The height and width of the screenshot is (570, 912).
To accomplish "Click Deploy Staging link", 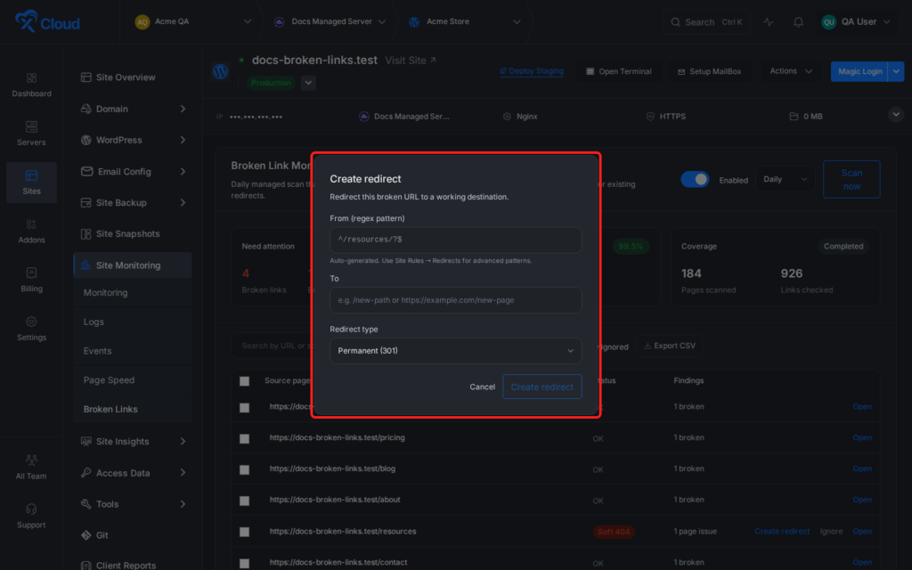I will point(532,71).
